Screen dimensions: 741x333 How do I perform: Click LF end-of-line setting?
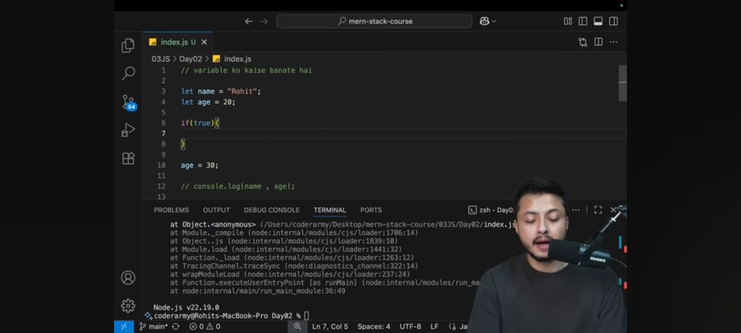435,326
